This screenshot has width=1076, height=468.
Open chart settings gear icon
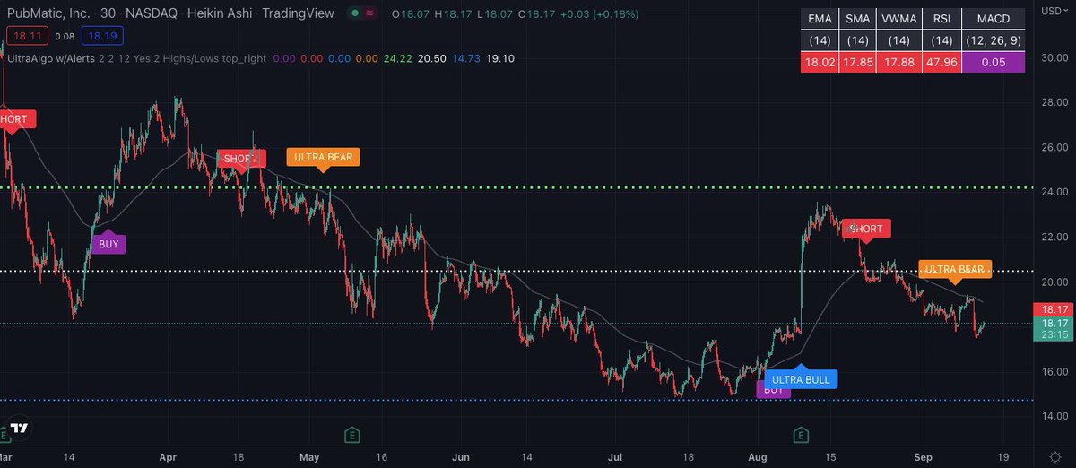(1054, 457)
